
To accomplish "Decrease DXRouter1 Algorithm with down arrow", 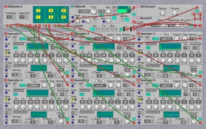I will [x=27, y=18].
